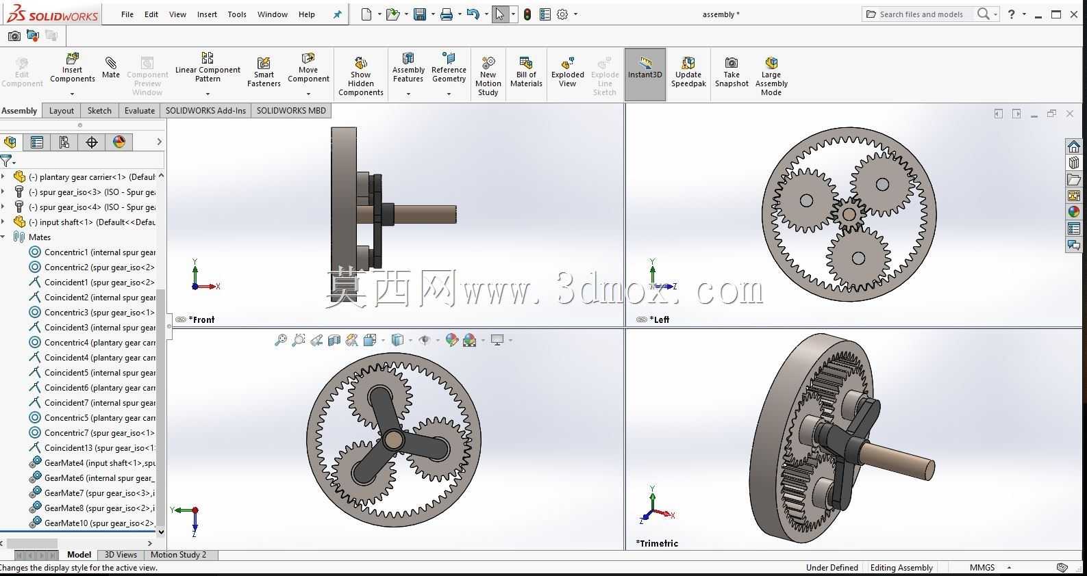The width and height of the screenshot is (1087, 576).
Task: Click the Rebuild traffic light icon
Action: (x=527, y=14)
